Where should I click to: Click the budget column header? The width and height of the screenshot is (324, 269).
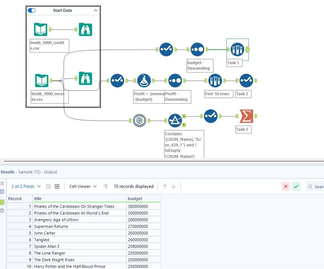pyautogui.click(x=143, y=199)
